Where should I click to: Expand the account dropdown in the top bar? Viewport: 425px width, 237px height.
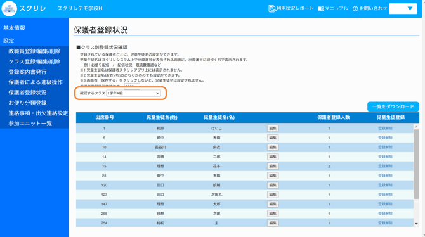[x=403, y=8]
